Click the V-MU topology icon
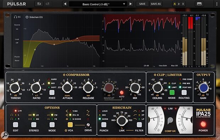This screenshot has width=220, height=140. [x=67, y=111]
